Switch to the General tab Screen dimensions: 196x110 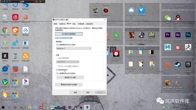[55, 24]
